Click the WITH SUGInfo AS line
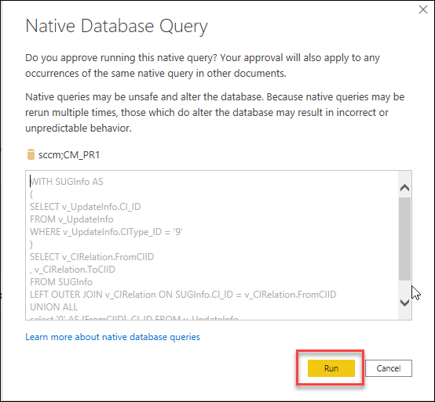The width and height of the screenshot is (435, 402). [x=67, y=182]
